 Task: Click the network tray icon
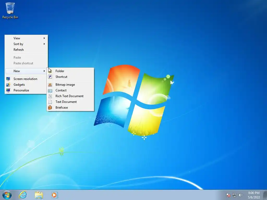tap(234, 195)
